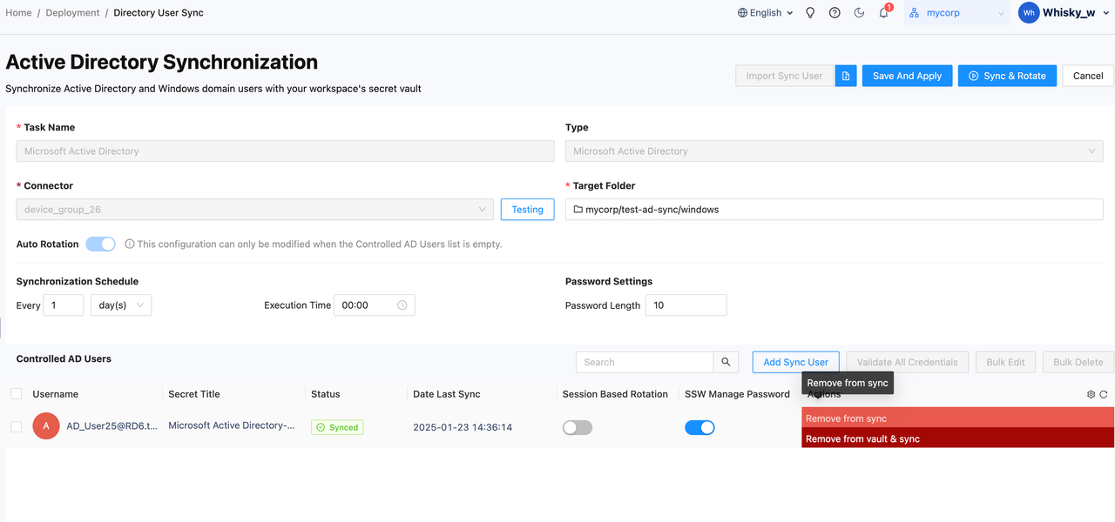This screenshot has width=1115, height=522.
Task: Switch to dark mode with moon icon
Action: pyautogui.click(x=859, y=13)
